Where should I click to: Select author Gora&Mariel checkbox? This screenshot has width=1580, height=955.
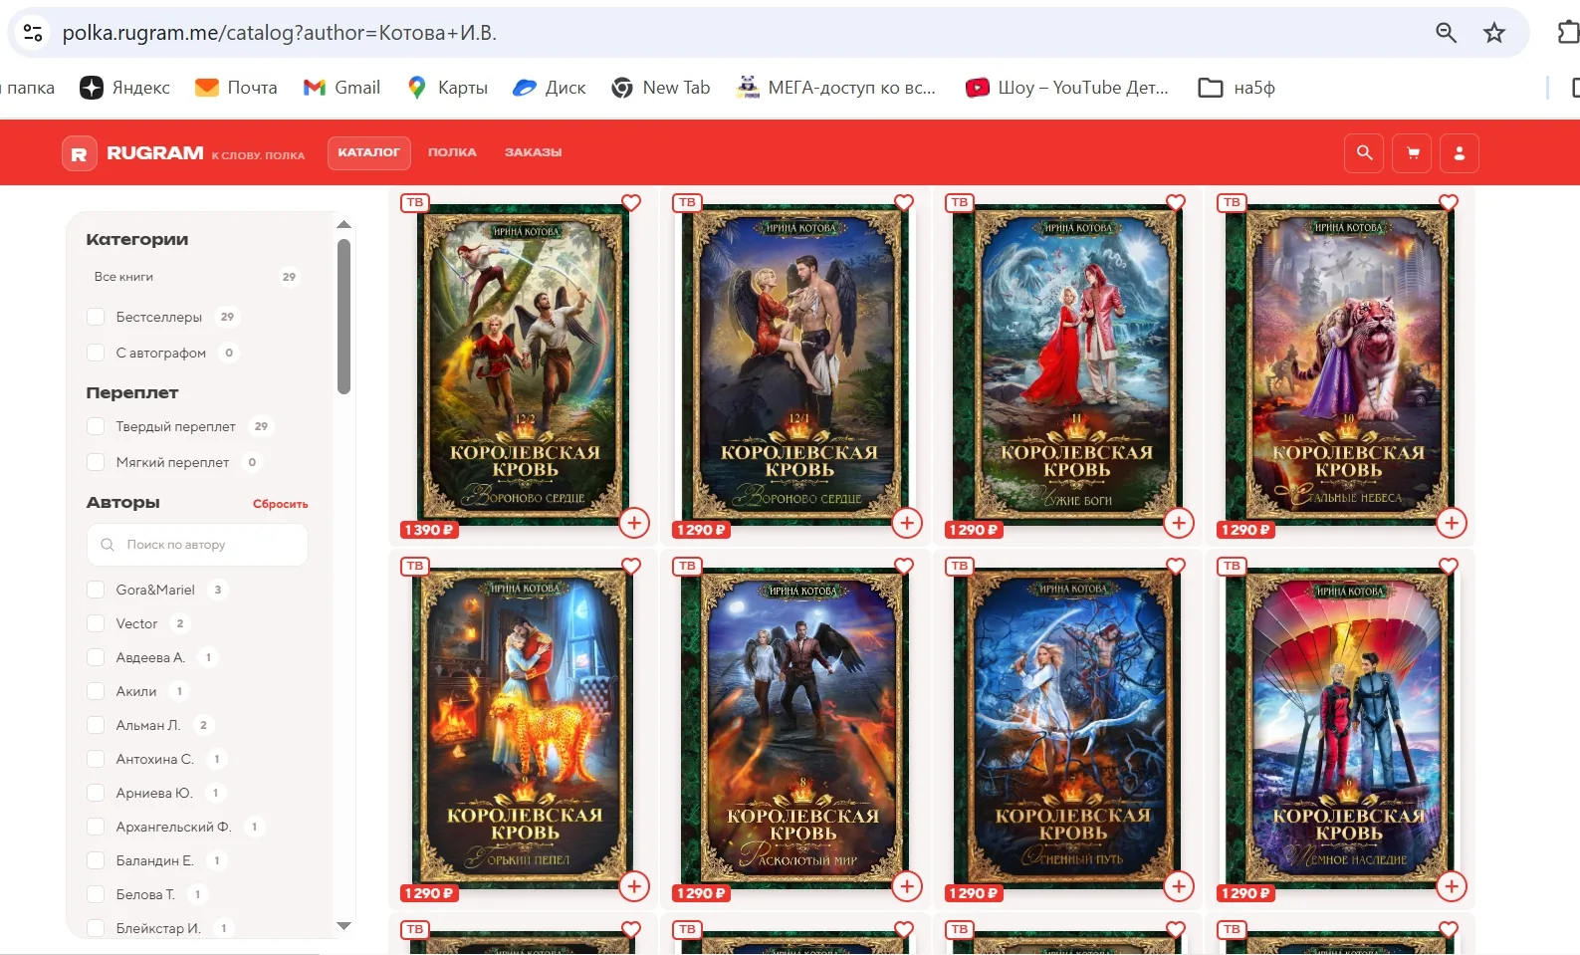[96, 590]
